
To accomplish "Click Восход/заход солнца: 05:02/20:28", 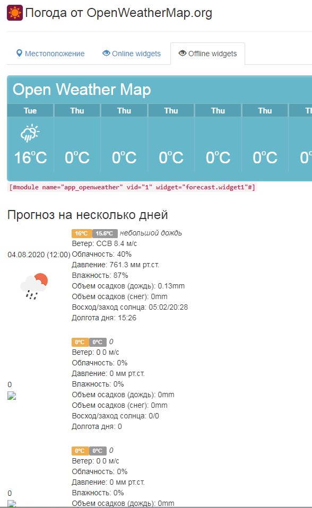I will [x=129, y=307].
